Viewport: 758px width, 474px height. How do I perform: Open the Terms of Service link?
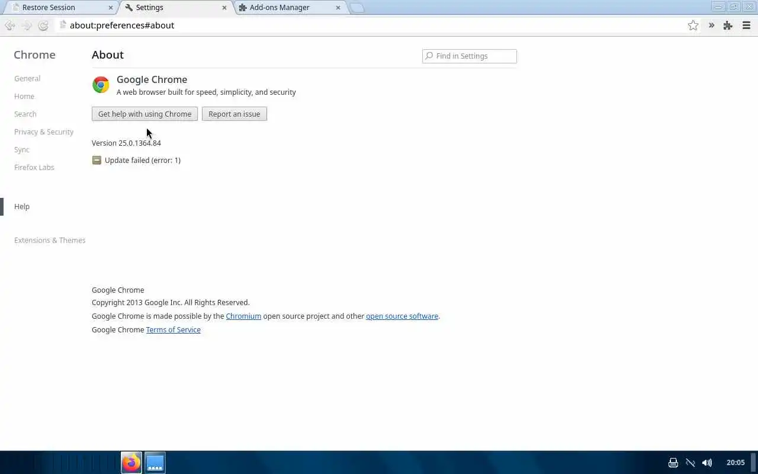click(x=174, y=329)
